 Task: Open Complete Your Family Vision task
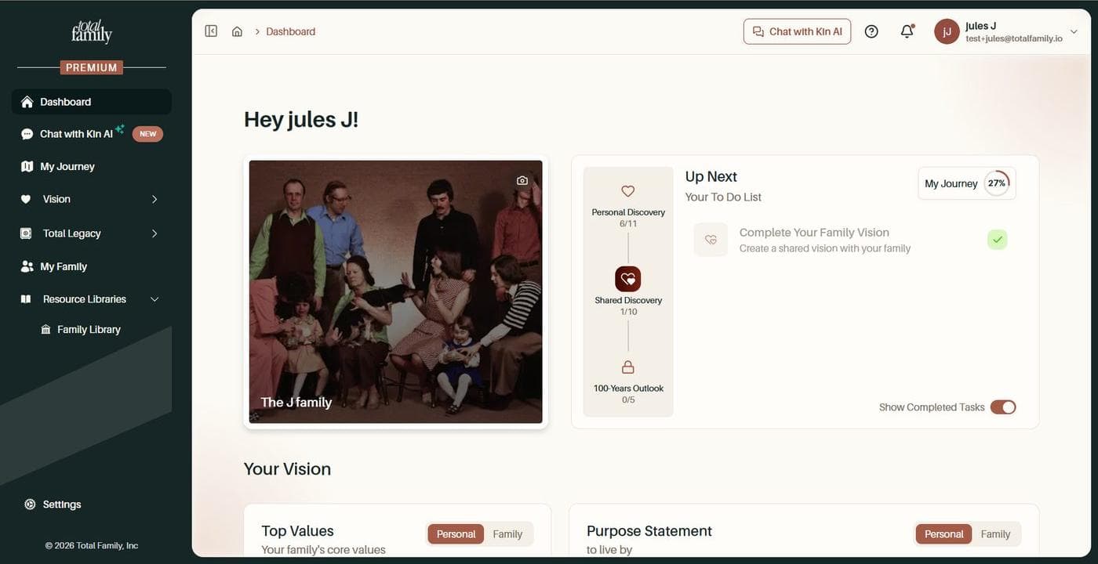coord(851,240)
